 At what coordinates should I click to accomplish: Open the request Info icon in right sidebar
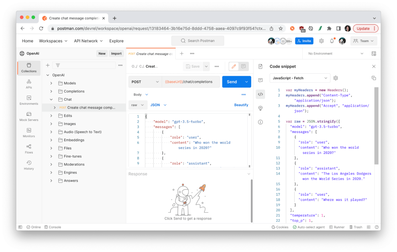tap(260, 122)
